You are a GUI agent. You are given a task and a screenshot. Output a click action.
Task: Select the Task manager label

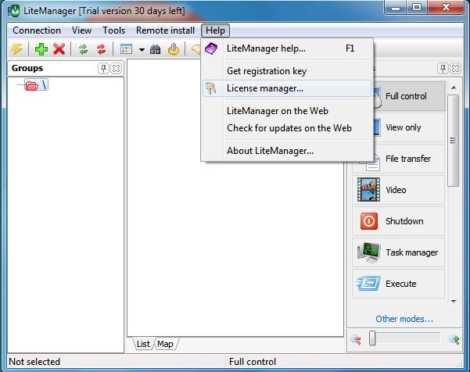click(x=412, y=252)
